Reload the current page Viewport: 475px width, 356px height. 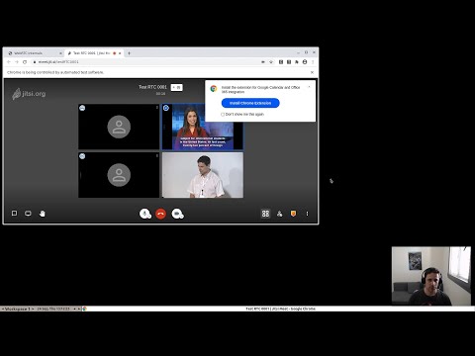click(25, 62)
